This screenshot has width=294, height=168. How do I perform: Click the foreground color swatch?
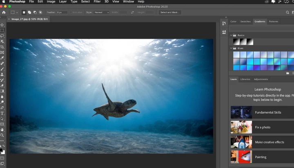2,150
